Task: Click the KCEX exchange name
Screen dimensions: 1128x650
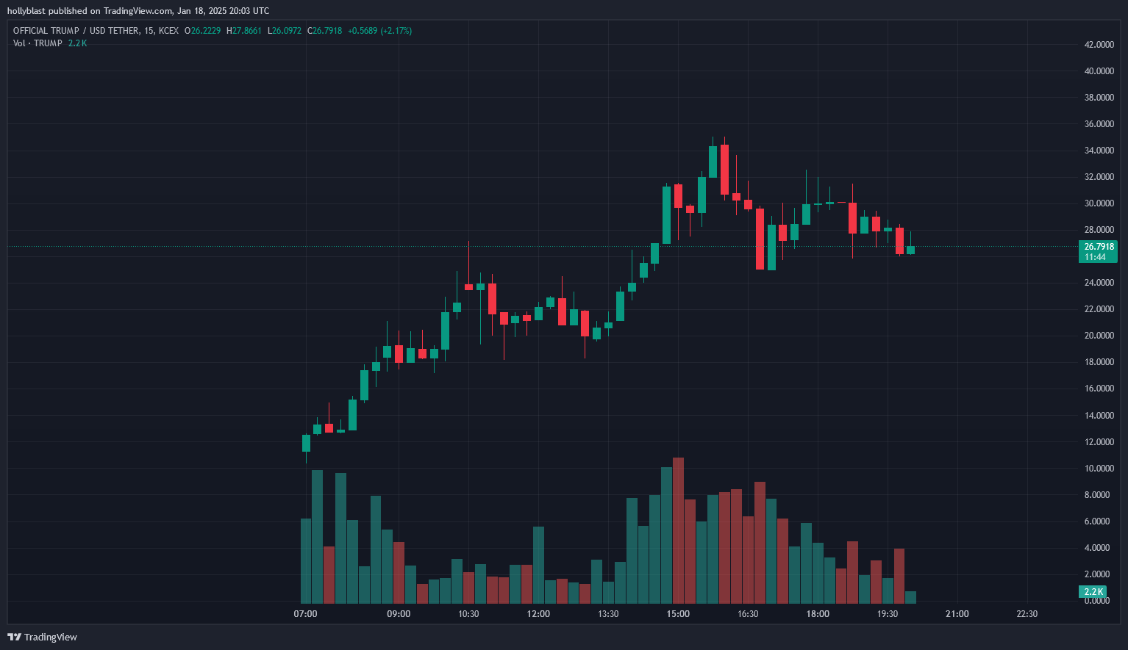Action: (171, 31)
